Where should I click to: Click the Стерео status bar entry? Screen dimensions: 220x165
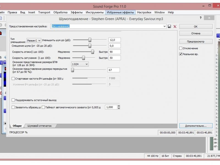pos(177,156)
